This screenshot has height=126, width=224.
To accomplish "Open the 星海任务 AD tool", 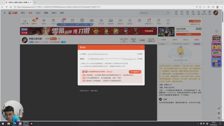I will coord(120,22).
